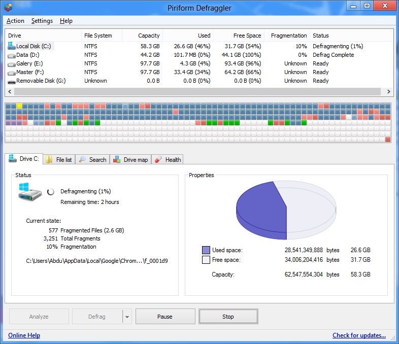Click the yellow block in the drive map
This screenshot has width=399, height=344.
click(19, 106)
